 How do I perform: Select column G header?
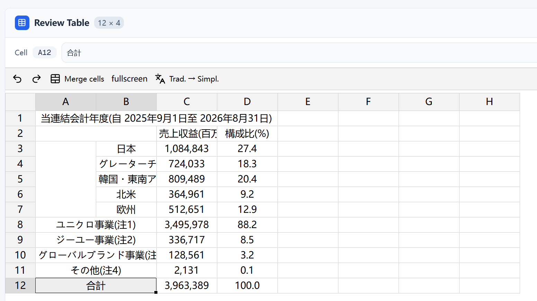[429, 102]
